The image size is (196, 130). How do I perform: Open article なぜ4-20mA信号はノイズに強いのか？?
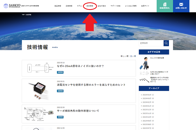(80, 66)
